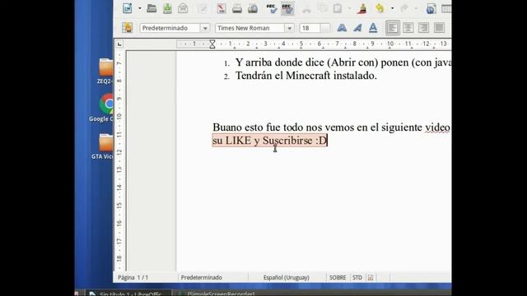527x296 pixels.
Task: Toggle the SOBRE insert mode
Action: point(338,278)
